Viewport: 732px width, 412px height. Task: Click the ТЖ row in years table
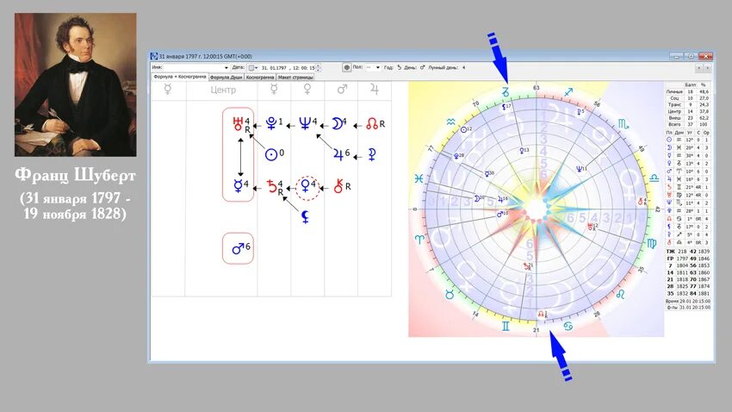[688, 252]
